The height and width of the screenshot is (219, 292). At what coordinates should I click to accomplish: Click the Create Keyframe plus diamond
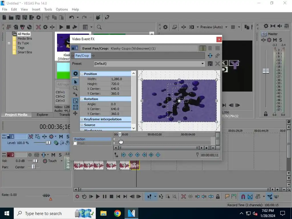[151, 155]
